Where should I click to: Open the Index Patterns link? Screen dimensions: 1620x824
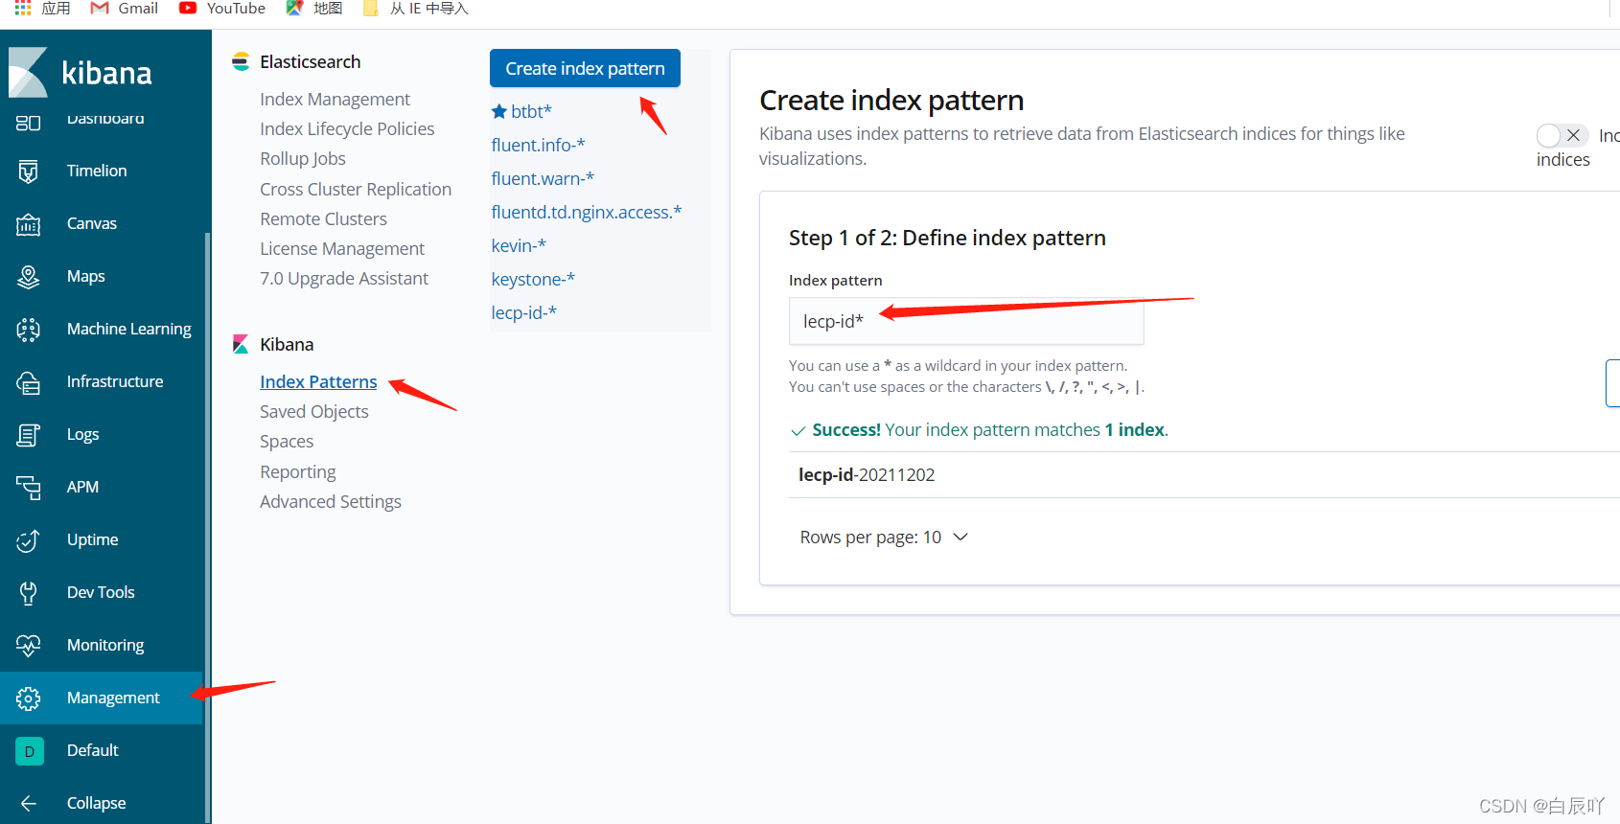click(x=318, y=382)
